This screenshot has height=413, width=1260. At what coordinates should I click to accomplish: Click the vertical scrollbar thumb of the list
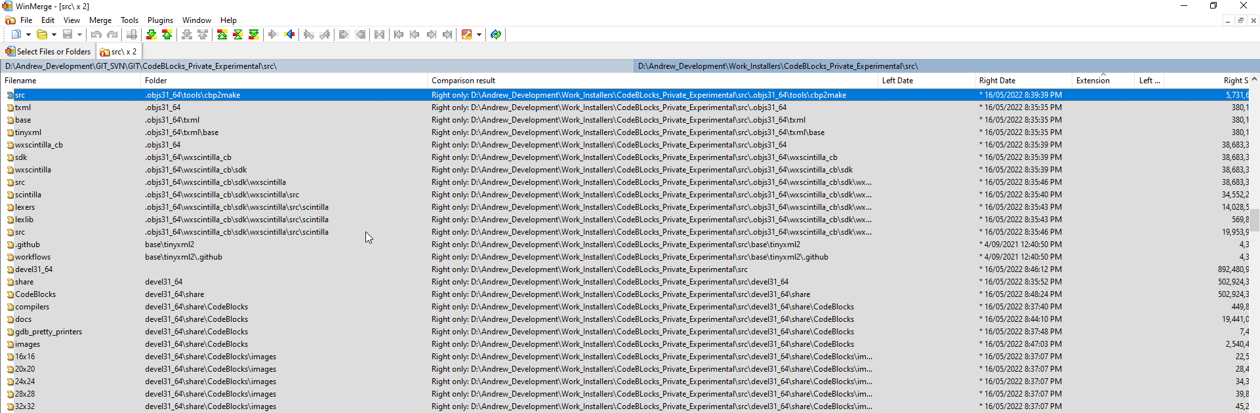point(1255,220)
